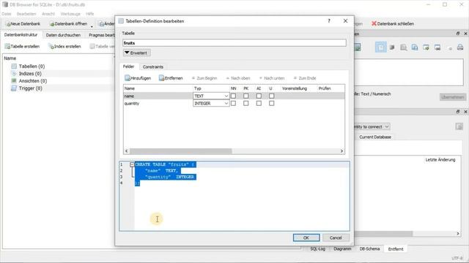
Task: Float the remote dock panel
Action: pyautogui.click(x=458, y=112)
